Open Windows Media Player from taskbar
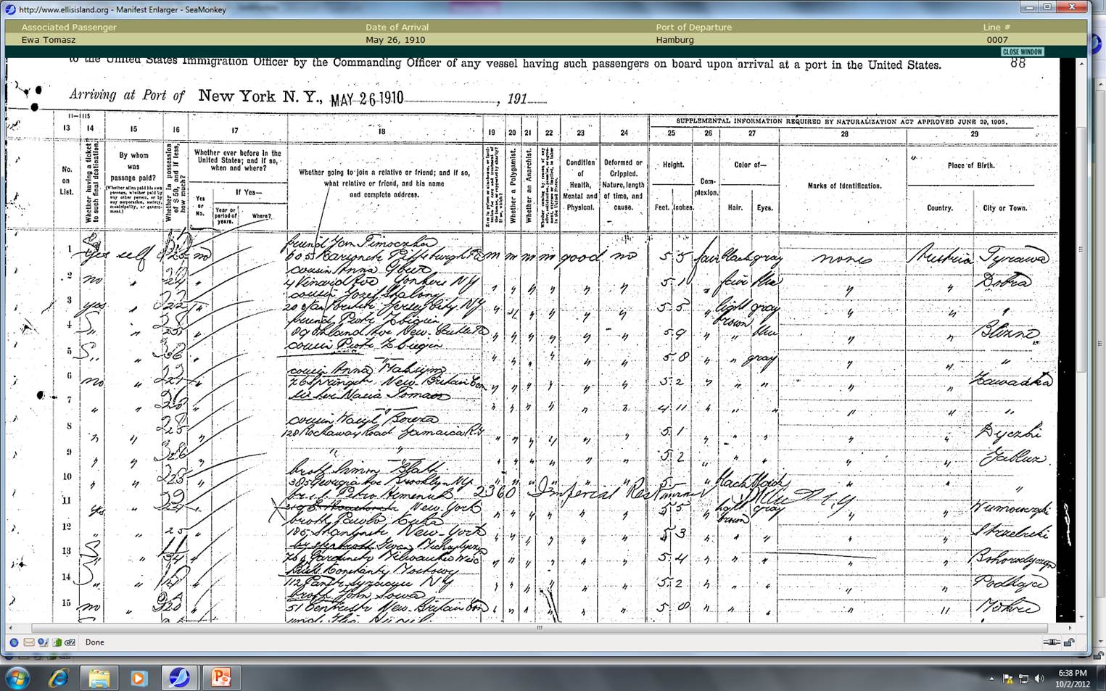1106x691 pixels. (138, 679)
